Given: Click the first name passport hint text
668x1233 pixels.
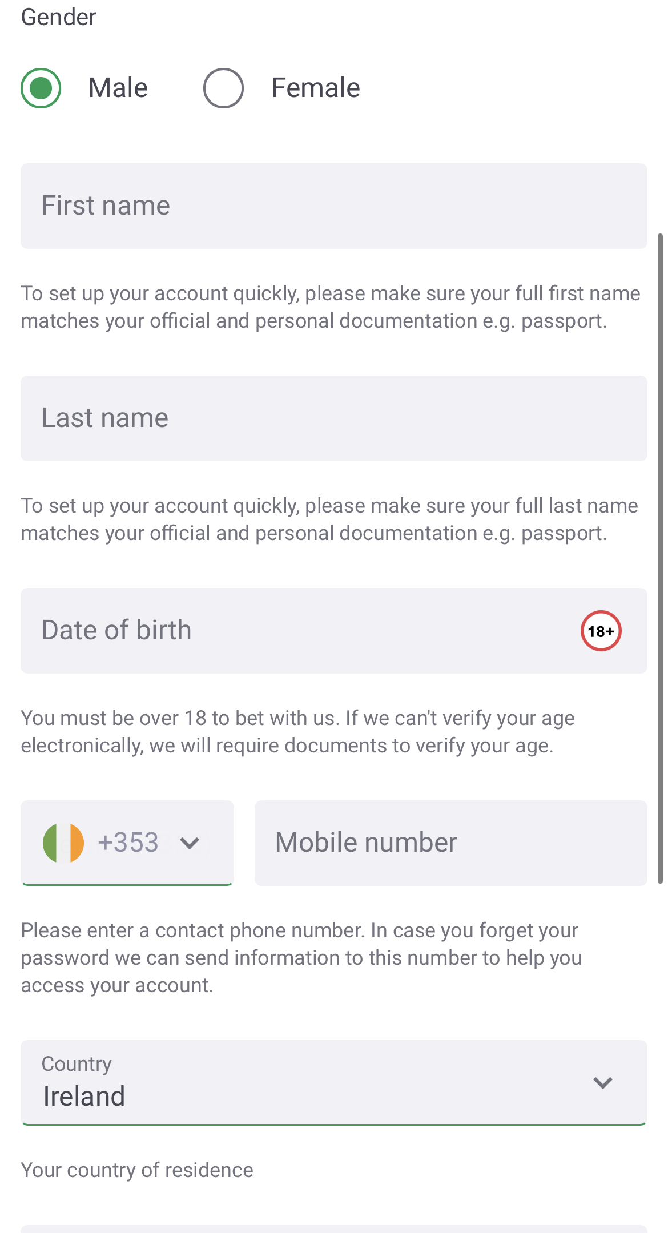Looking at the screenshot, I should tap(331, 307).
